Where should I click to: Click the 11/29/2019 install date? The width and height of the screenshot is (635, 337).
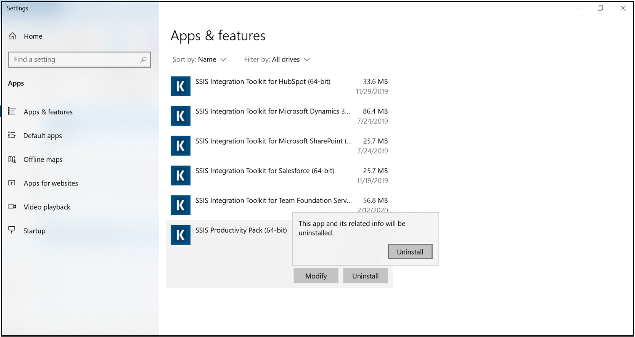pos(372,92)
